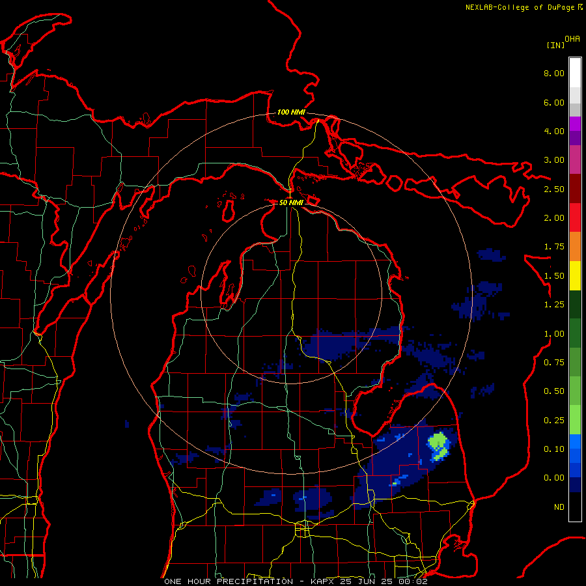Click the 50 NMI range ring label
This screenshot has width=586, height=586.
[x=291, y=202]
